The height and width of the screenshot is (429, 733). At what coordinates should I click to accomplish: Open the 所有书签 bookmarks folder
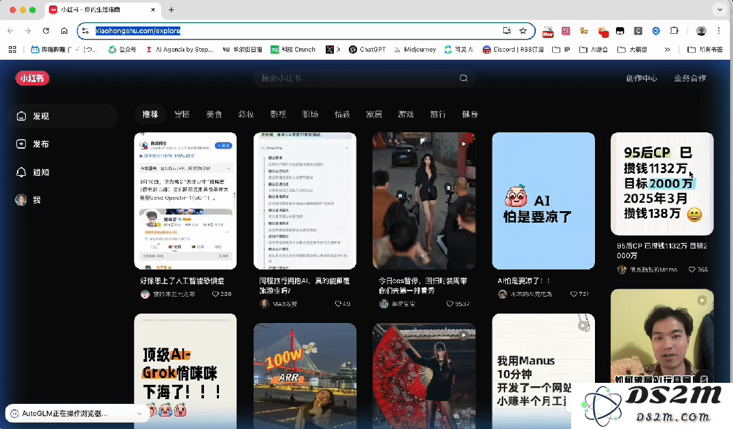coord(705,50)
